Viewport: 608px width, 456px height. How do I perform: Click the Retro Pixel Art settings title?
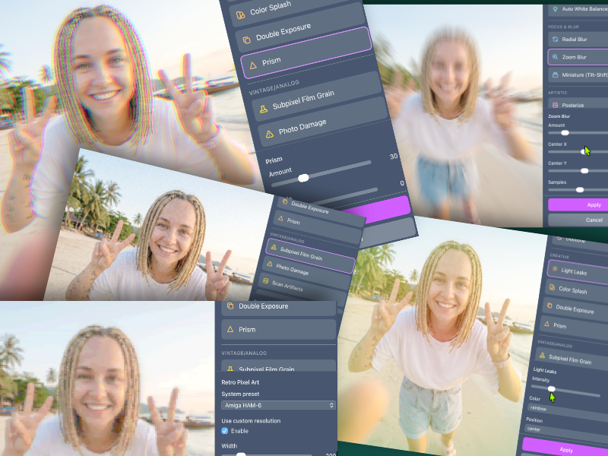[240, 382]
